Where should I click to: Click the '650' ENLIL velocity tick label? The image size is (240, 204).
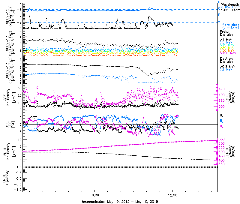(221, 139)
